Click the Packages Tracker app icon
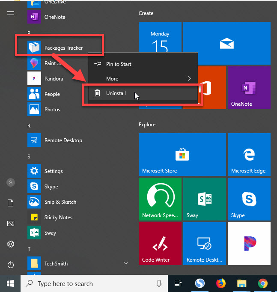This screenshot has width=277, height=292. click(x=34, y=48)
